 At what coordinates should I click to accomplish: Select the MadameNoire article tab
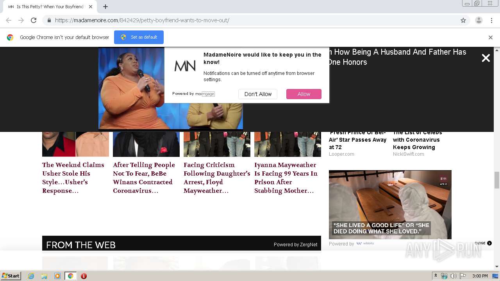[x=51, y=7]
